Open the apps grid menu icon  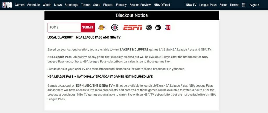coord(244,5)
